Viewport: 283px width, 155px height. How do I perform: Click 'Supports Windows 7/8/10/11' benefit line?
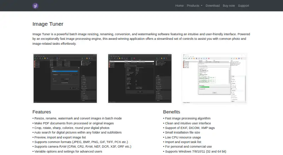tap(195, 151)
